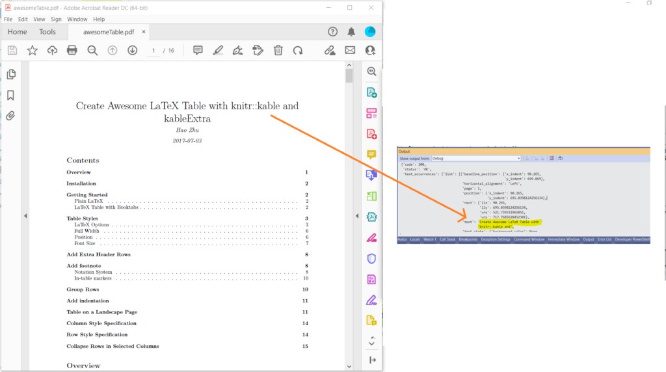
Task: Open Attachments paperclip panel
Action: pos(10,116)
